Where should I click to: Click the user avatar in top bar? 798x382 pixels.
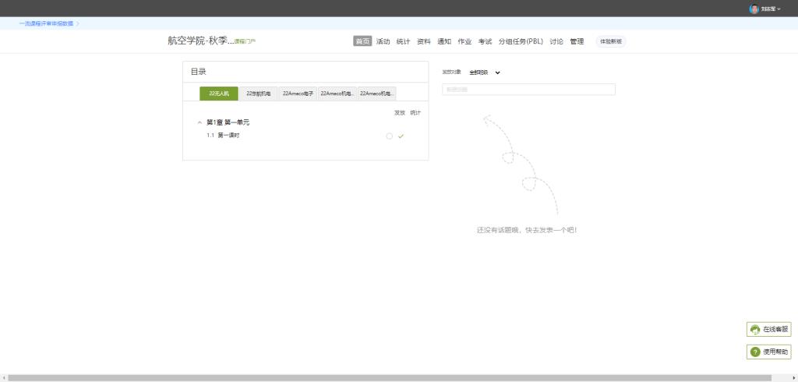754,9
